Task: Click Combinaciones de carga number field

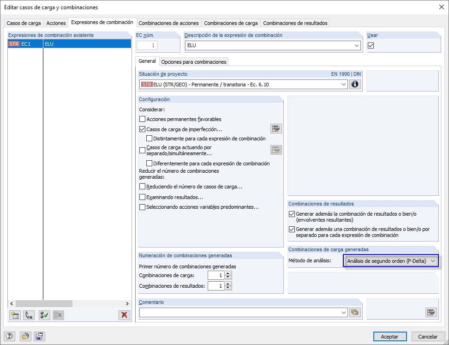Action: point(216,275)
